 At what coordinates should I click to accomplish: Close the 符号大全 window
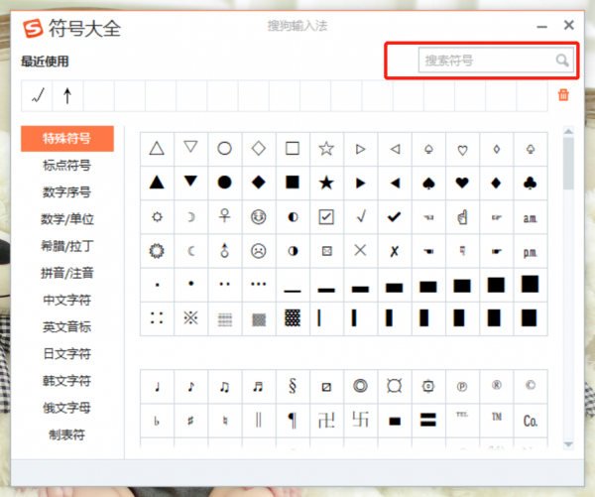pyautogui.click(x=568, y=25)
